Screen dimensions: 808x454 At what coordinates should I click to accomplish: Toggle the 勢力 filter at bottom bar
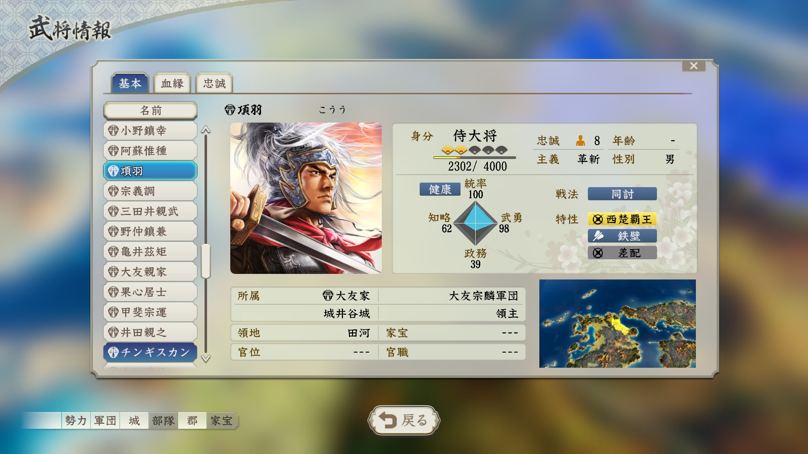pyautogui.click(x=76, y=420)
